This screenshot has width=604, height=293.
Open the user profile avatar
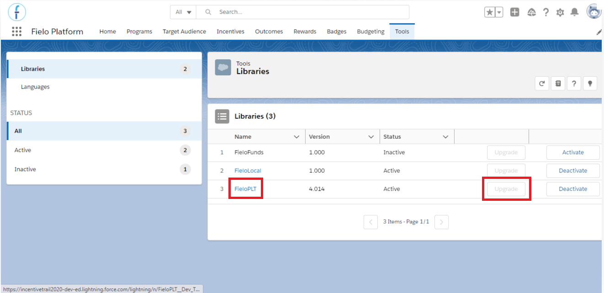point(594,12)
